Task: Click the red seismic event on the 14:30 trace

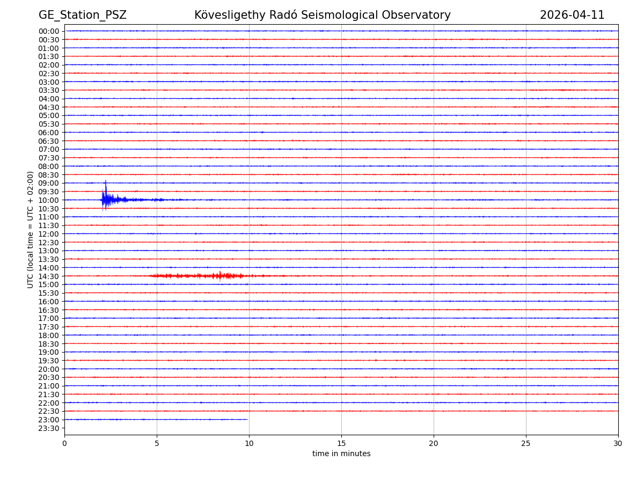Action: [219, 276]
